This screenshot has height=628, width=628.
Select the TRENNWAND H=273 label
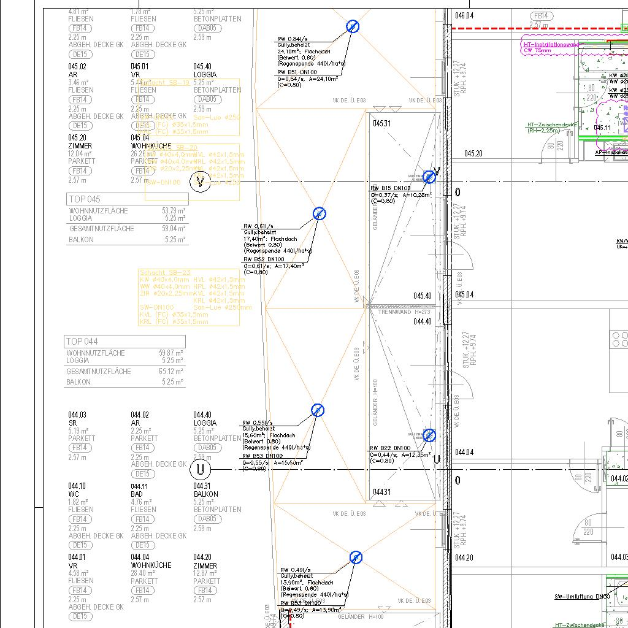(x=405, y=312)
